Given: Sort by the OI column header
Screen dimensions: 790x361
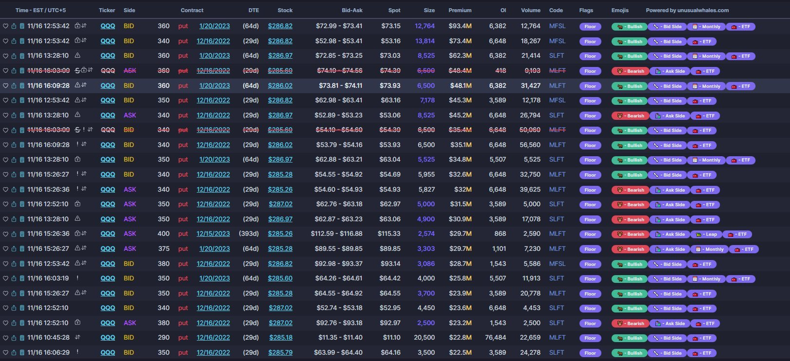Looking at the screenshot, I should [503, 10].
